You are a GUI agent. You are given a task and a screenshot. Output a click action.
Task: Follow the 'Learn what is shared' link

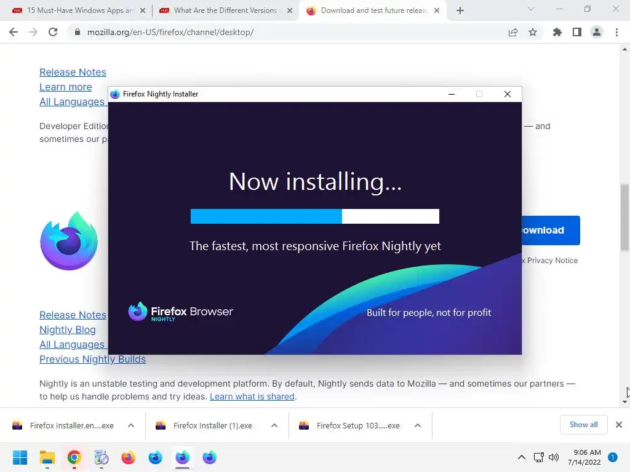tap(252, 396)
